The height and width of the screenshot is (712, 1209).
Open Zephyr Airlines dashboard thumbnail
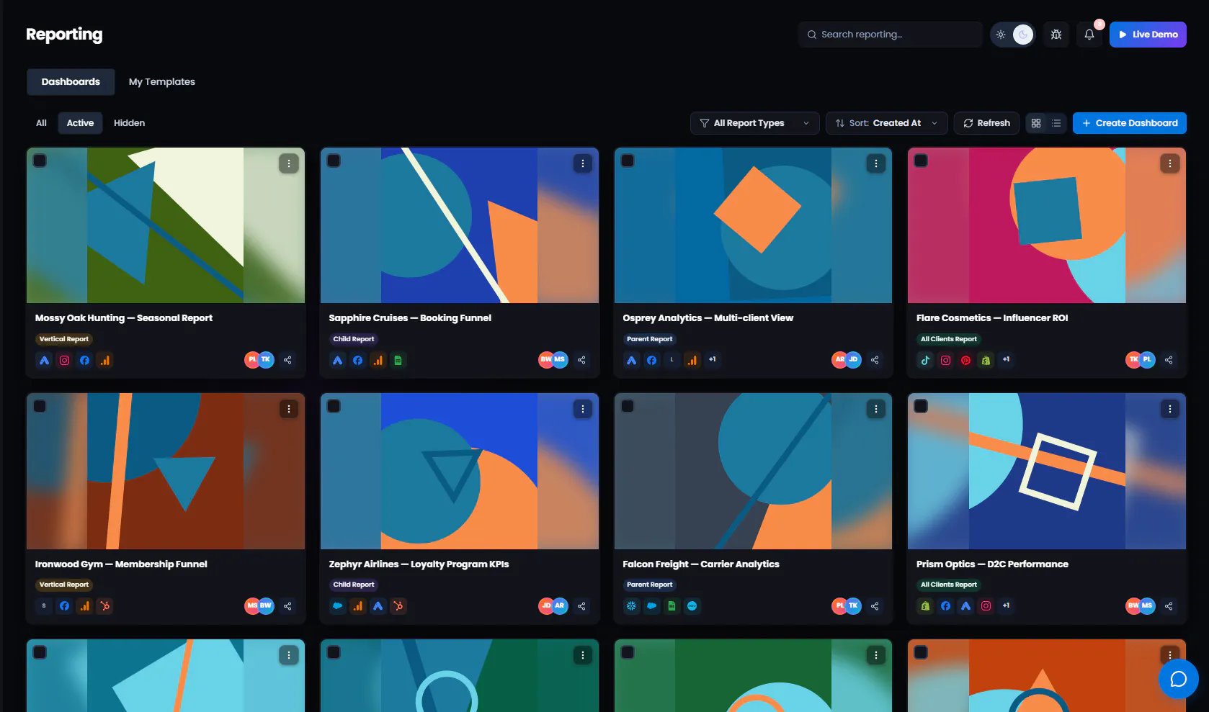click(460, 472)
